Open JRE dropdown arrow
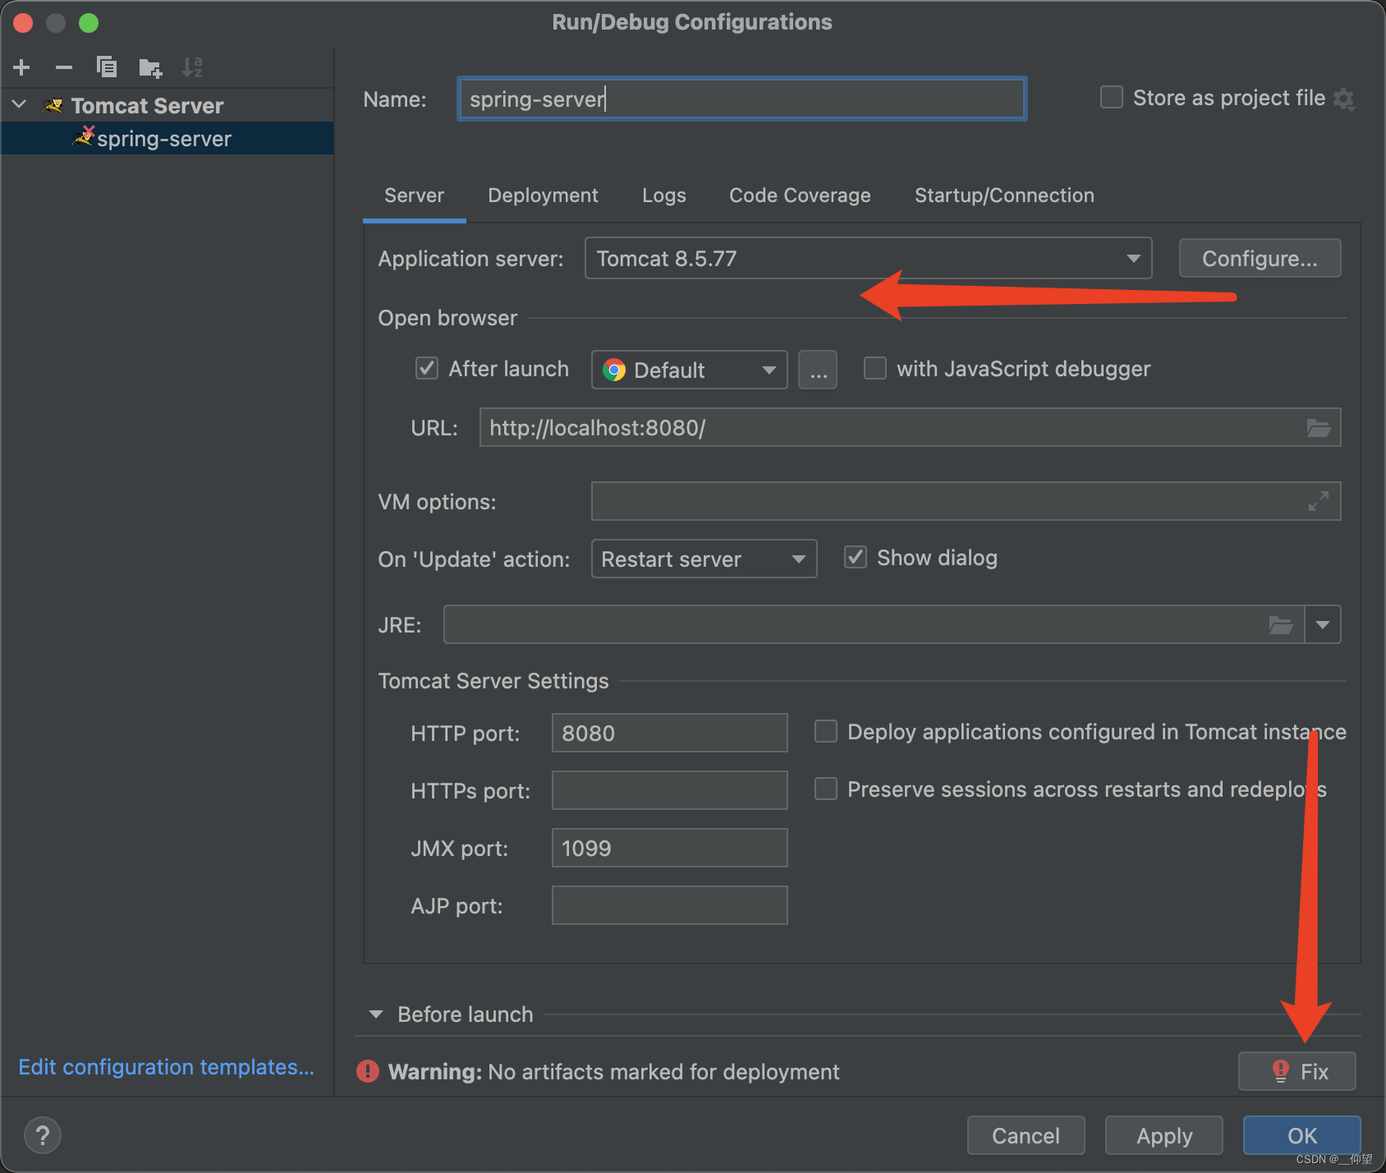The image size is (1386, 1173). pyautogui.click(x=1323, y=625)
